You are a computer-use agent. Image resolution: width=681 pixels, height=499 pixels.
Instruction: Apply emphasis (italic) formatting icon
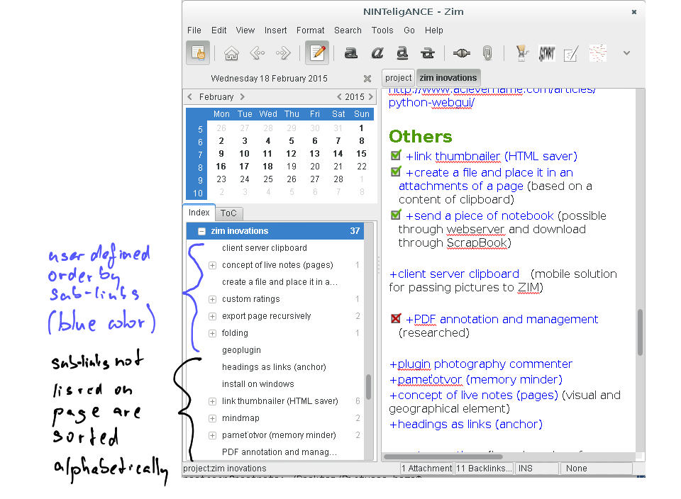tap(377, 53)
